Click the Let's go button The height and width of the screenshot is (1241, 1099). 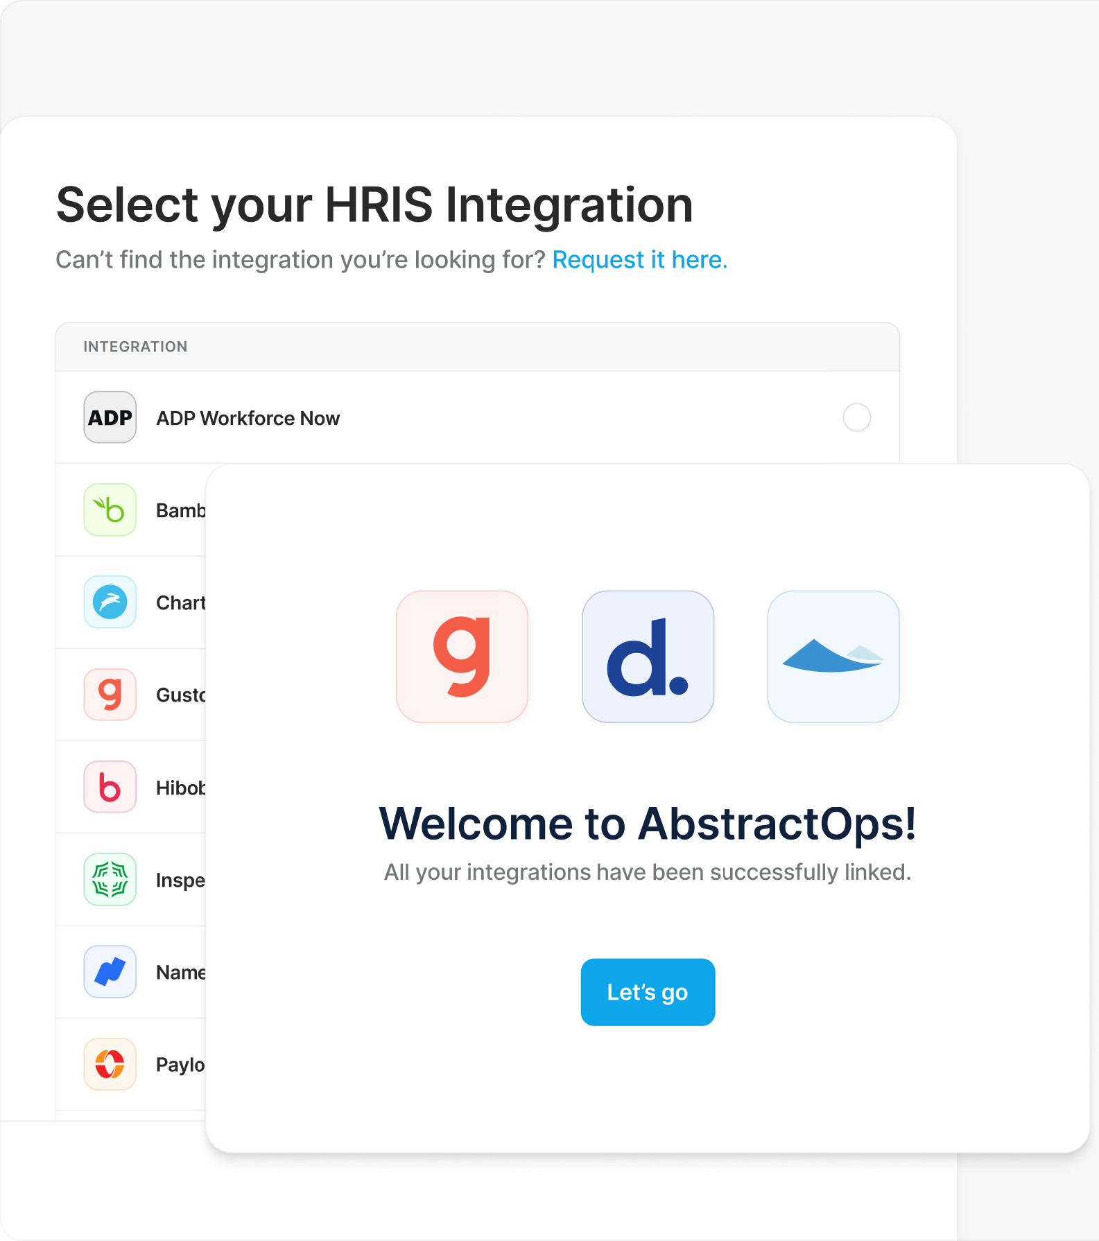(648, 992)
